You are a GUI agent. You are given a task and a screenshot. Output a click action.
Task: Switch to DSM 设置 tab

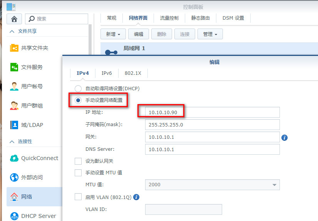[233, 18]
